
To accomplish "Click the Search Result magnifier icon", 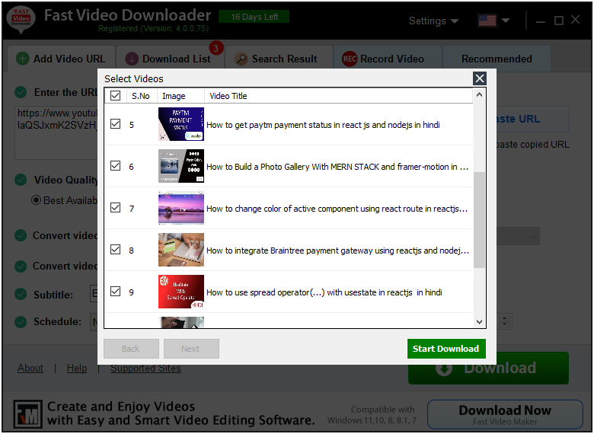I will pyautogui.click(x=241, y=59).
